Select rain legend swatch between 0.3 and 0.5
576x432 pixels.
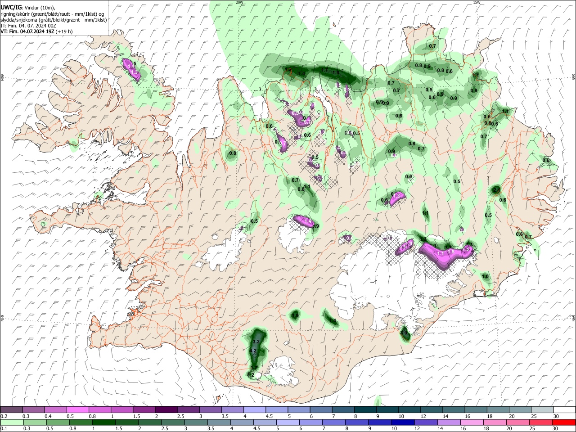34,422
